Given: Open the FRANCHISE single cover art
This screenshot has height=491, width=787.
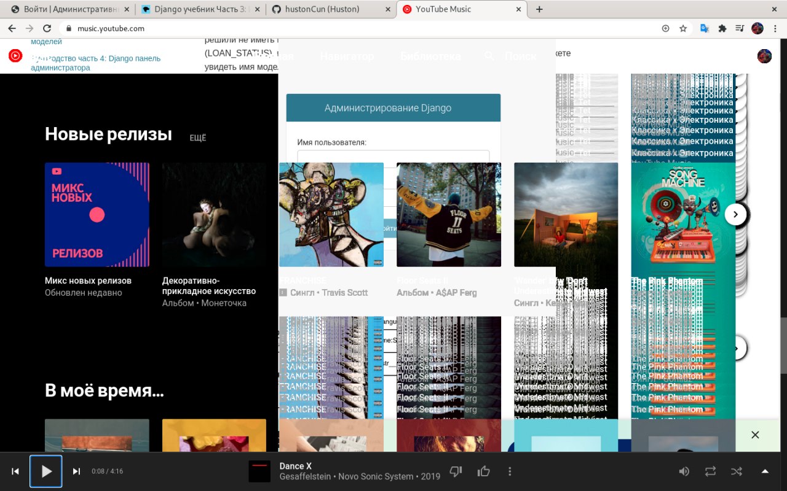Looking at the screenshot, I should [x=331, y=215].
